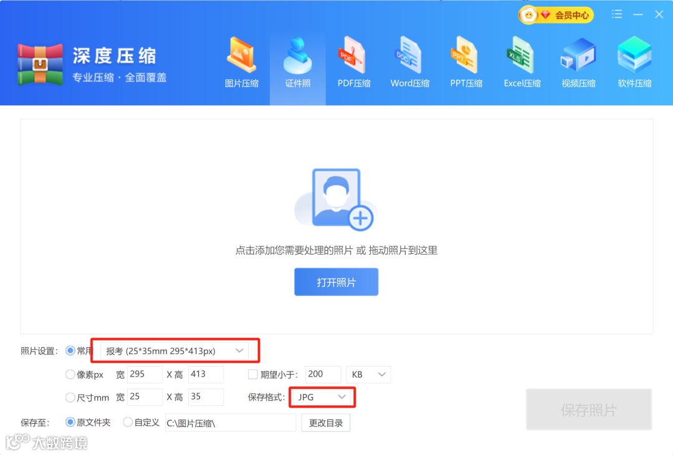673x455 pixels.
Task: Edit the pixel height field 413
Action: (x=206, y=374)
